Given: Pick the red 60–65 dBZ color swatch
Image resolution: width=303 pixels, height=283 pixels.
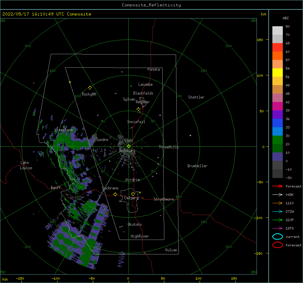Looking at the screenshot, I should pos(277,47).
